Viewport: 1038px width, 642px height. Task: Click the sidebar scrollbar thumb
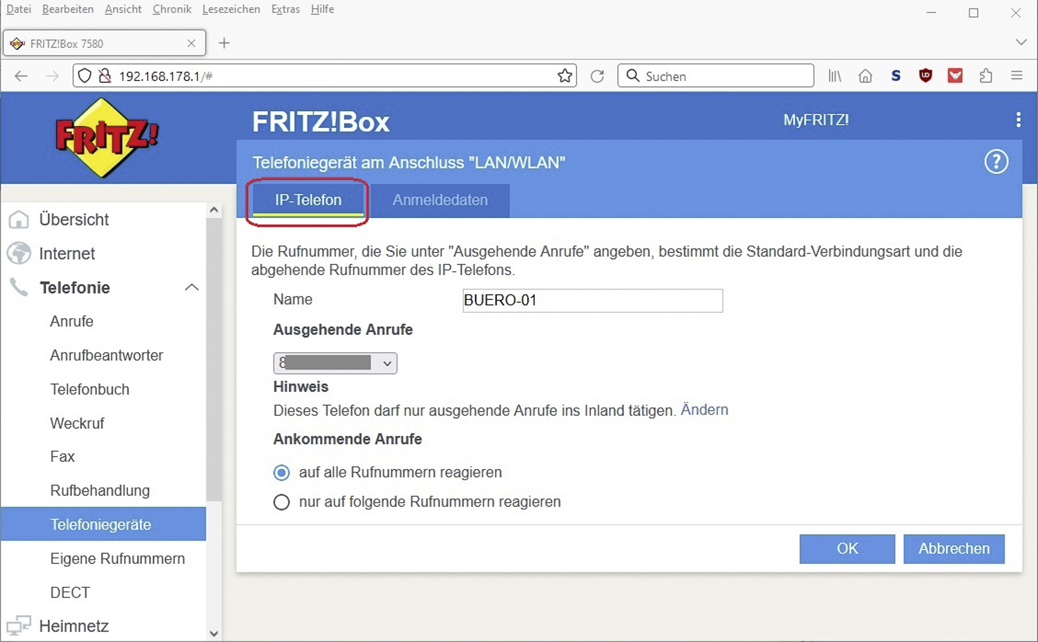point(214,360)
